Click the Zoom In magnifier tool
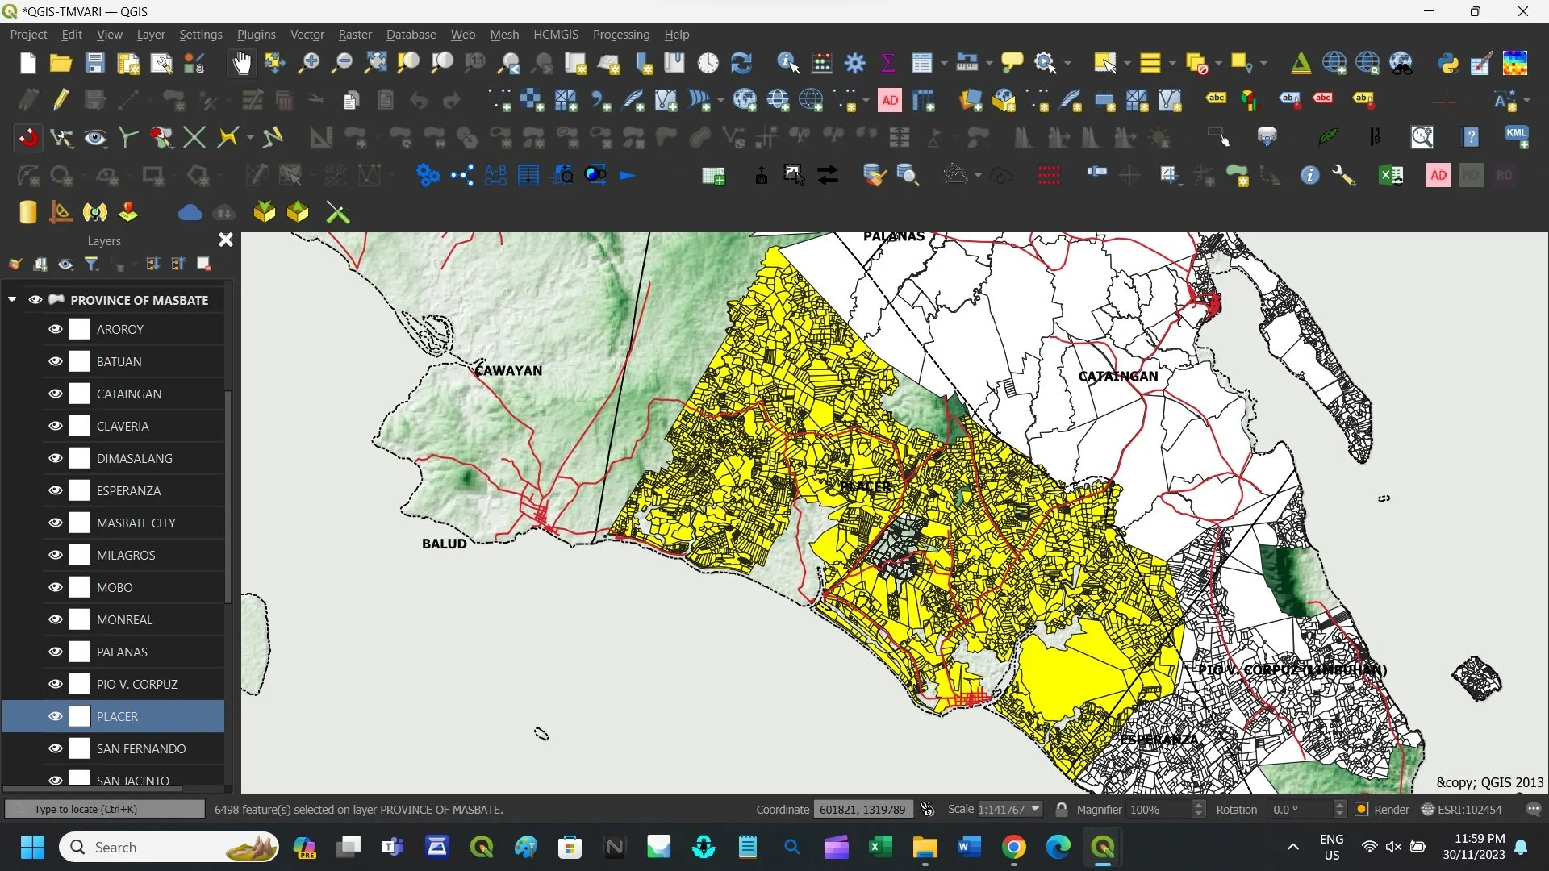This screenshot has width=1549, height=871. click(x=308, y=63)
